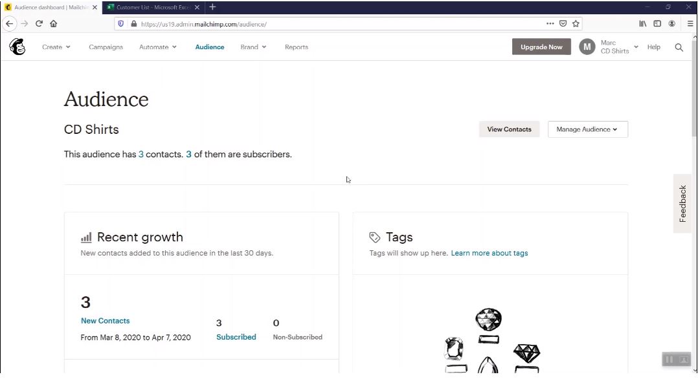Click the Subscribed link

[x=236, y=337]
